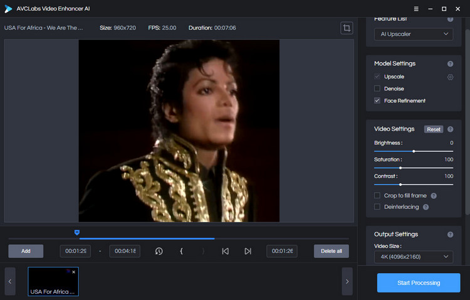
Task: Click the crop video icon
Action: coord(347,28)
